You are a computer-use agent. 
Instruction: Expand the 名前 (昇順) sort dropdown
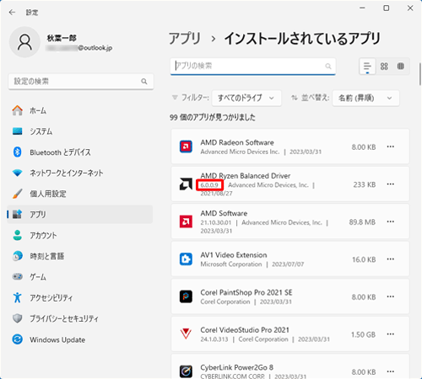365,98
